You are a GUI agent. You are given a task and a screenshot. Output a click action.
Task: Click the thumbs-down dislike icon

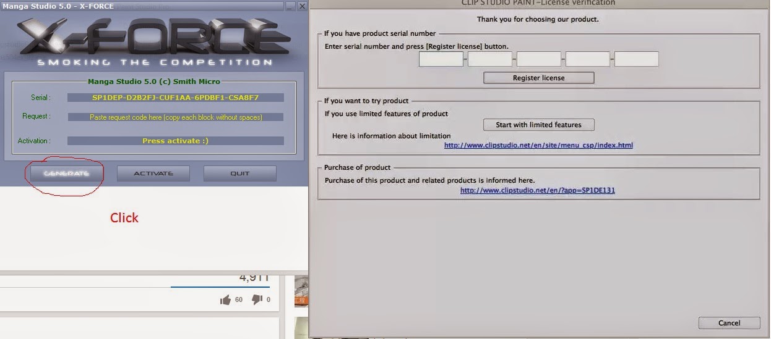(257, 300)
